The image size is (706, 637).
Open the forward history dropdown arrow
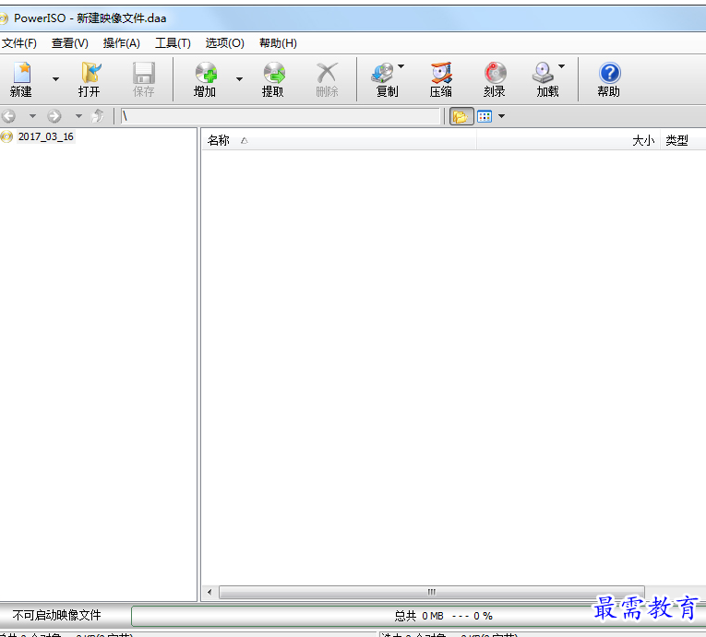78,116
